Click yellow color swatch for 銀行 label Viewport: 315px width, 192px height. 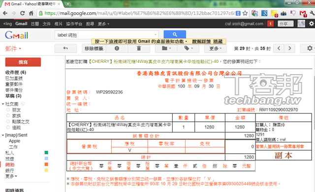46,170
